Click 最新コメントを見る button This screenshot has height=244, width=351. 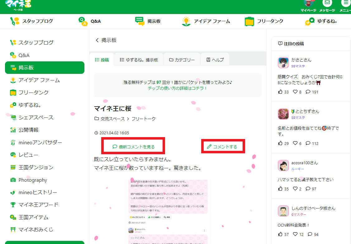click(x=133, y=147)
